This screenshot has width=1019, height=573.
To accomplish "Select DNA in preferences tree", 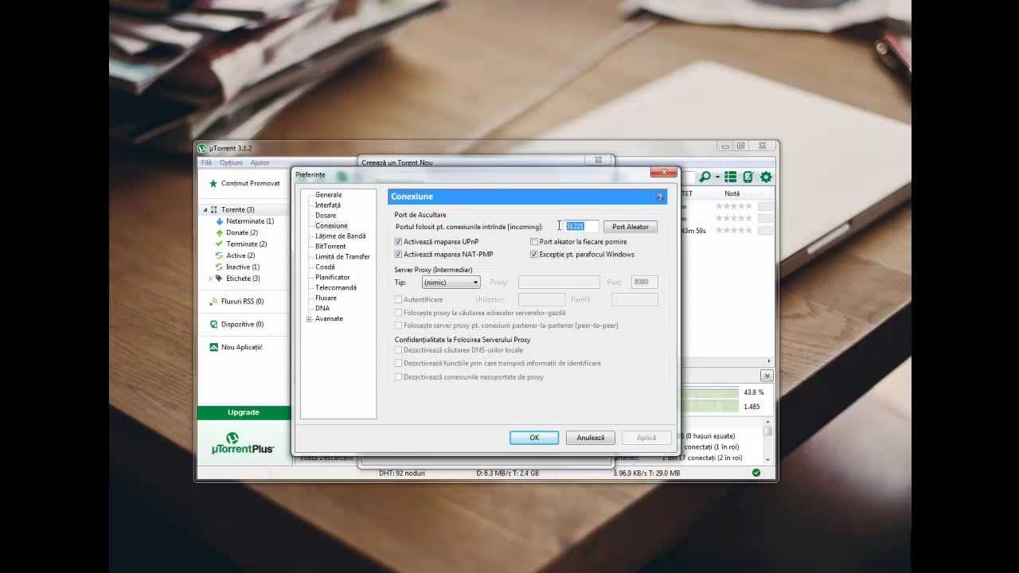I will 322,309.
